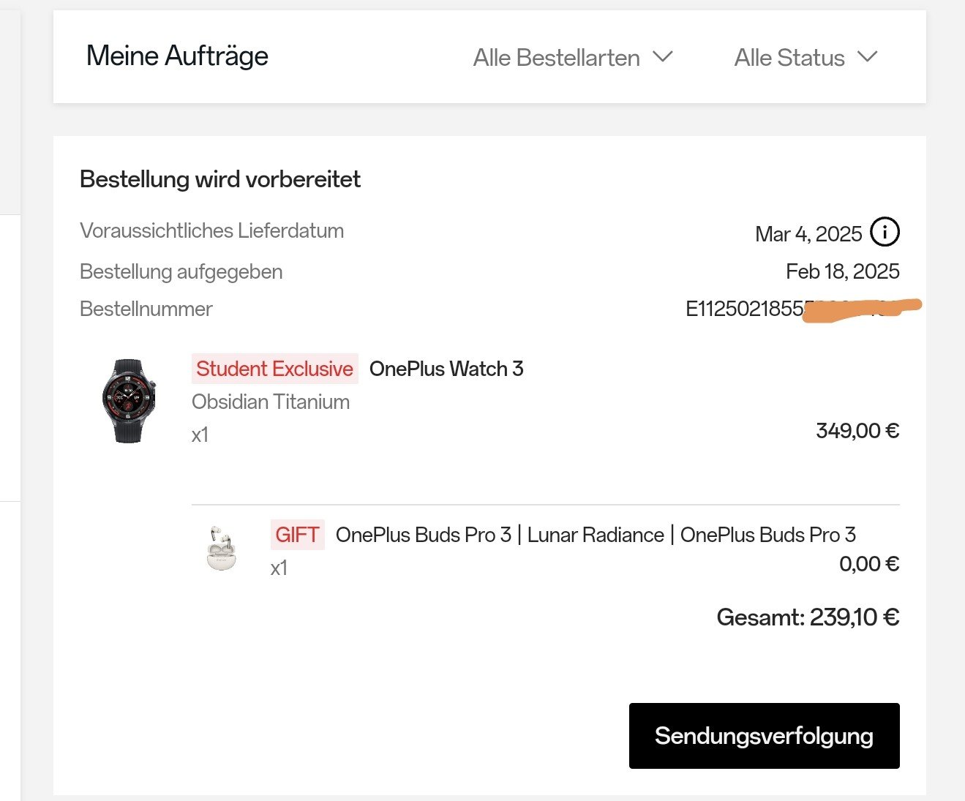Open the Alle Bestellarten filter label

point(556,58)
